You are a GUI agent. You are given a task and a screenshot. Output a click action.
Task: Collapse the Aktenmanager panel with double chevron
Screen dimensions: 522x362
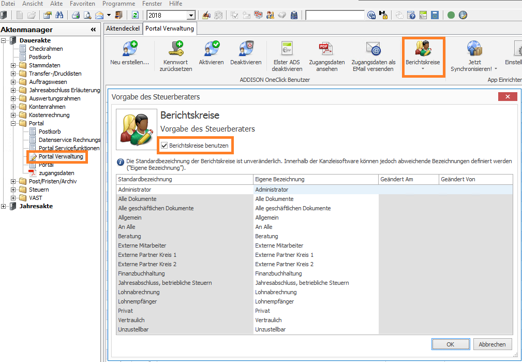pos(93,30)
